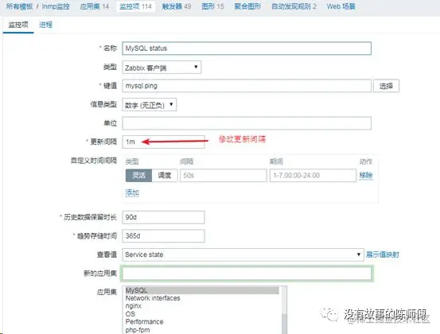Click the 期间 field 1-7,00:00-24:00
The image size is (440, 334).
pos(313,176)
